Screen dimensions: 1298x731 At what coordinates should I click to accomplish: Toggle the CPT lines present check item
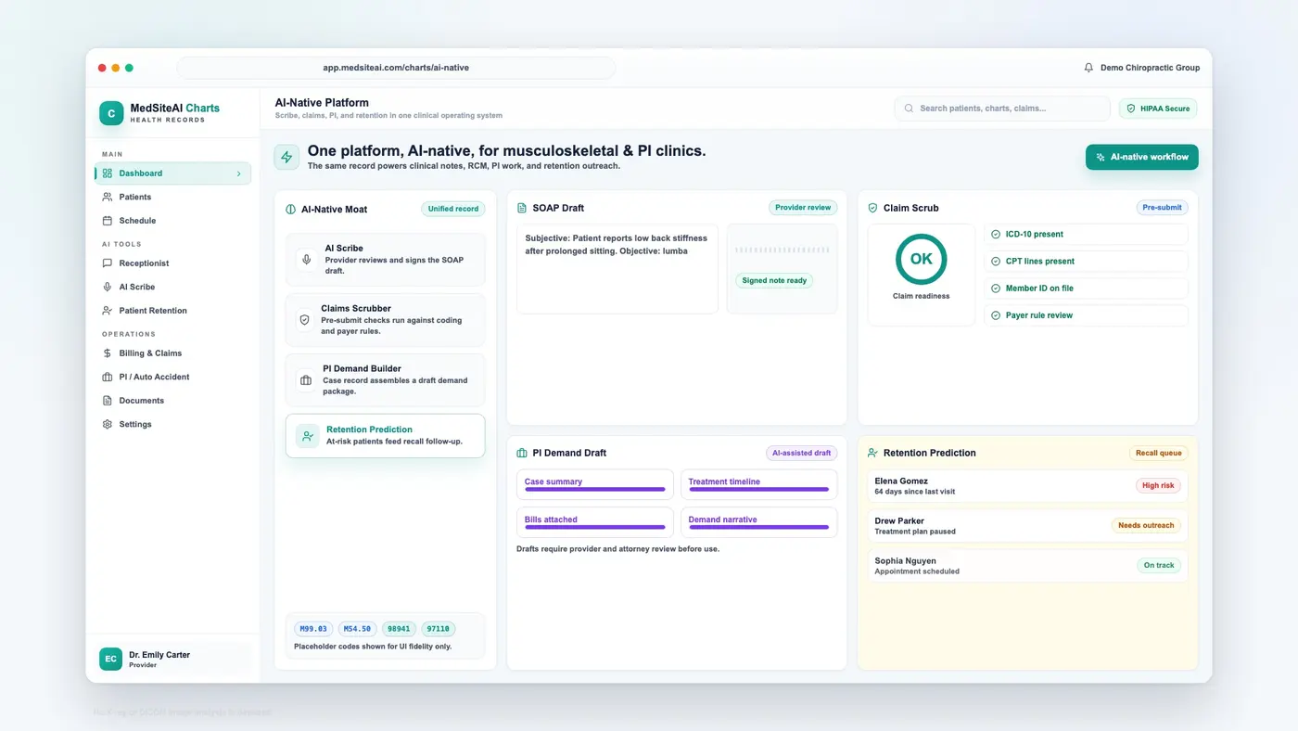click(1086, 262)
